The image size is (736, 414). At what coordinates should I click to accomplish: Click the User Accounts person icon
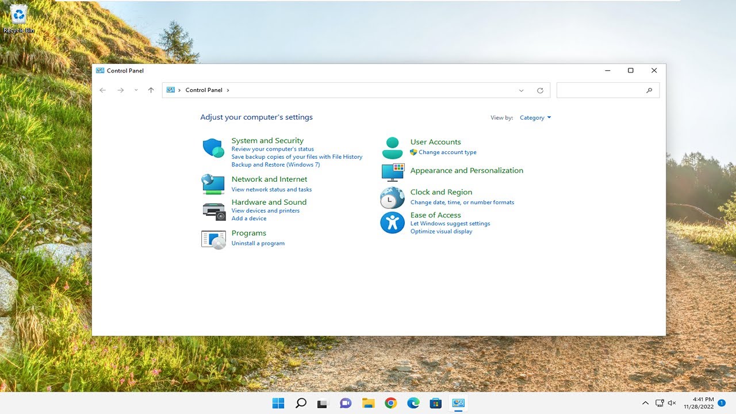click(392, 148)
